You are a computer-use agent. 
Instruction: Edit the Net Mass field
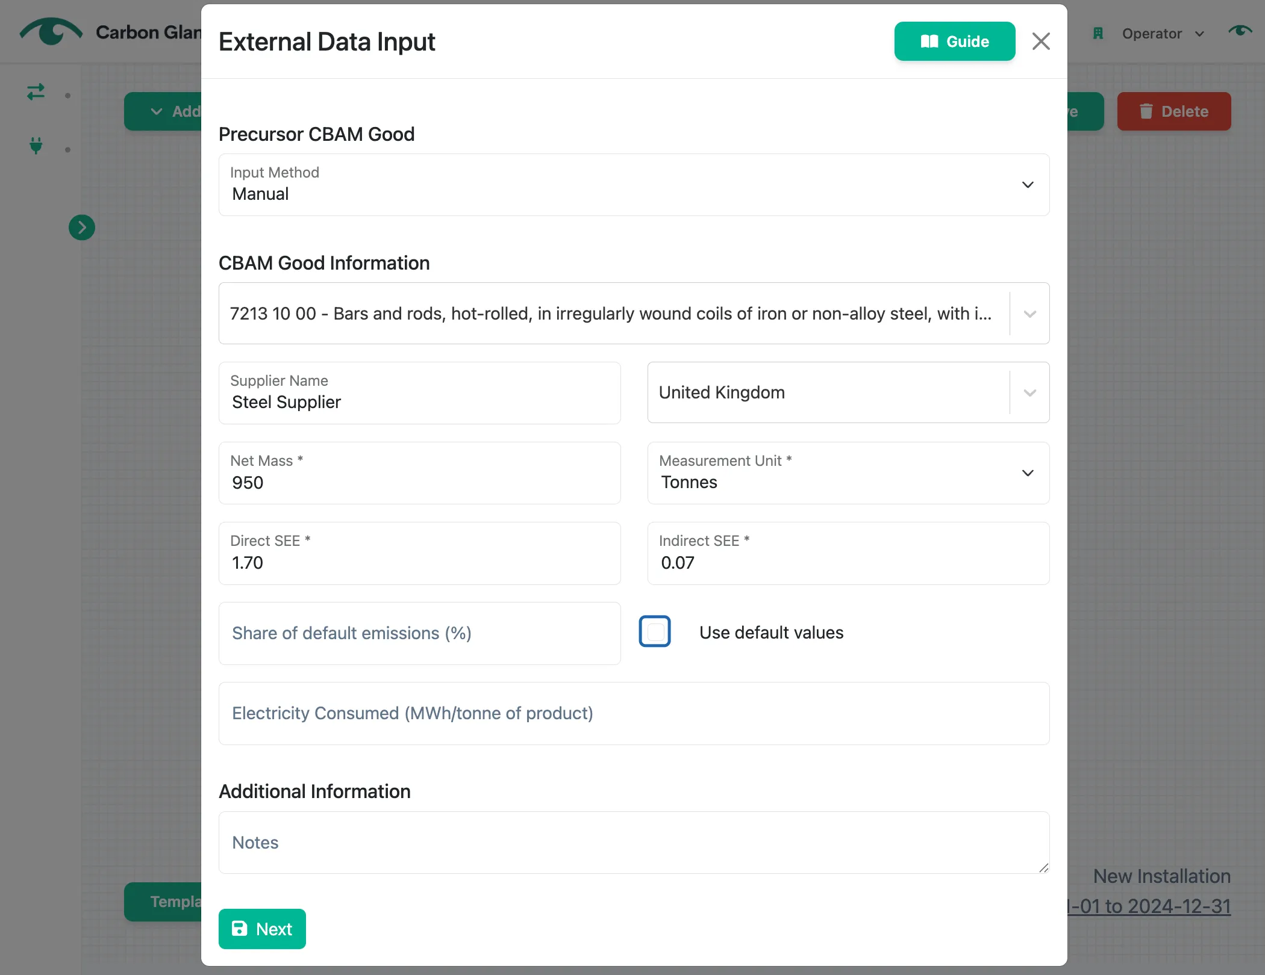coord(419,473)
